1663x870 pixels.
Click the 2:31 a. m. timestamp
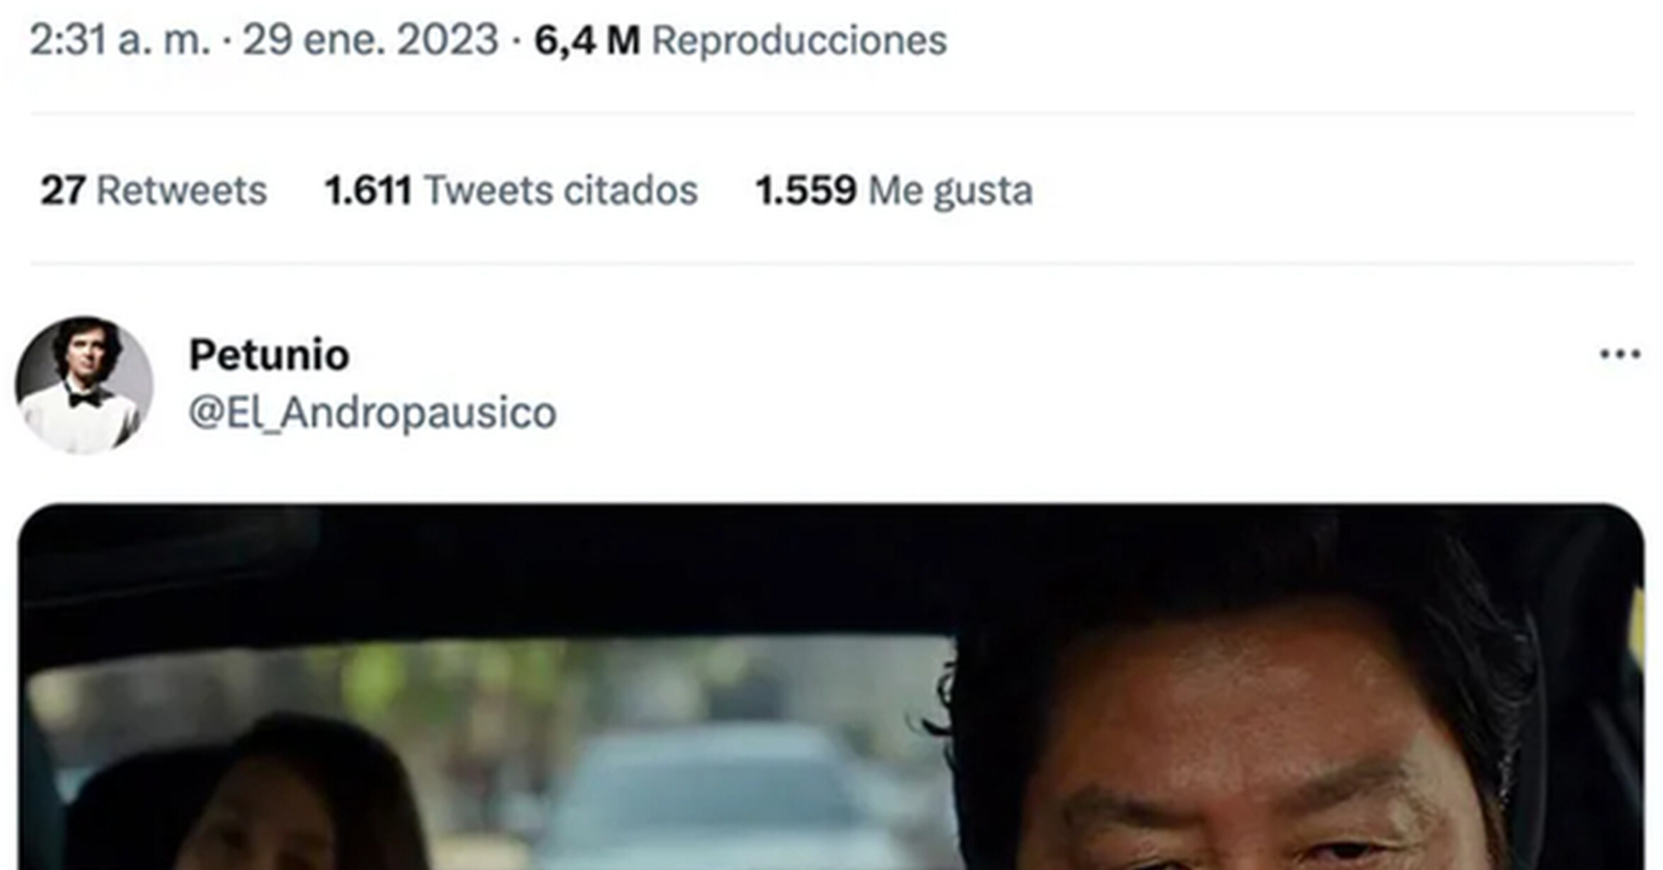[x=120, y=40]
